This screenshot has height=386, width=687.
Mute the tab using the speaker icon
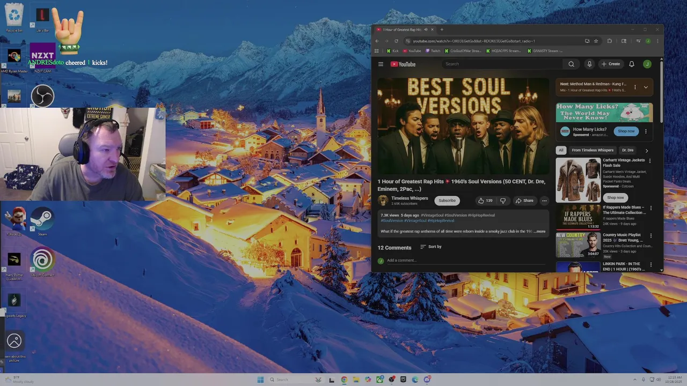pos(426,29)
